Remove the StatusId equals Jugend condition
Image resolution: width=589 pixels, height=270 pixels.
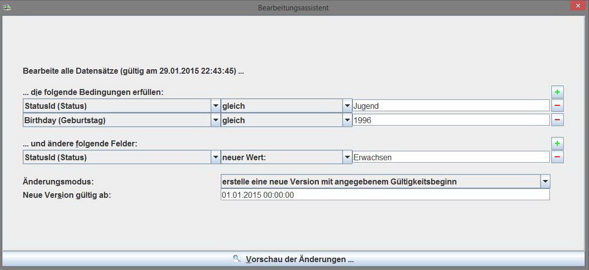557,106
